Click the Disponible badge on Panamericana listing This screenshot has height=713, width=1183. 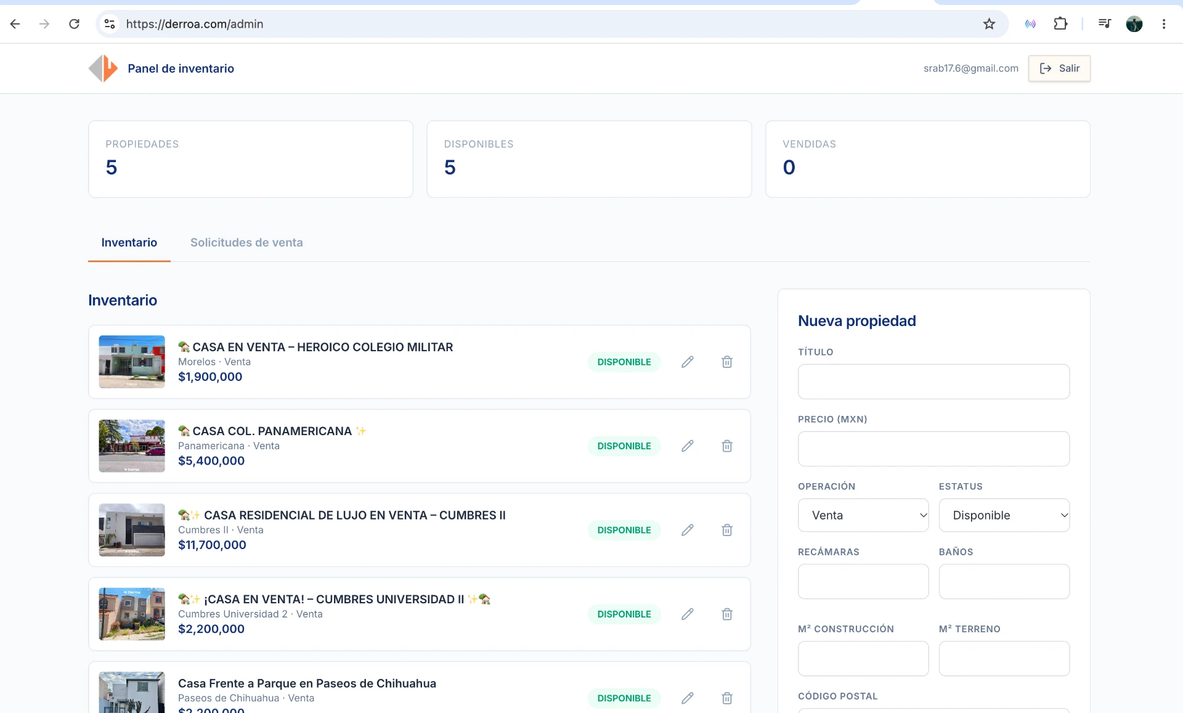pyautogui.click(x=624, y=446)
